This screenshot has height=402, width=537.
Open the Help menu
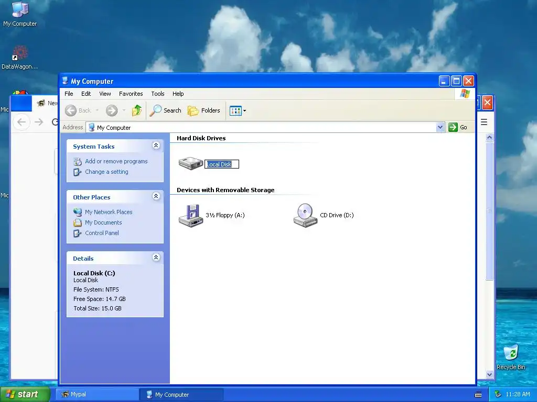[178, 94]
